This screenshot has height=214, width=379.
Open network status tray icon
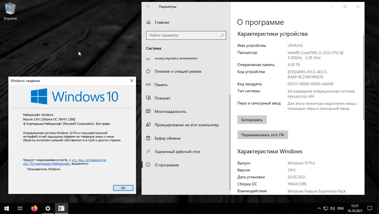(326, 208)
